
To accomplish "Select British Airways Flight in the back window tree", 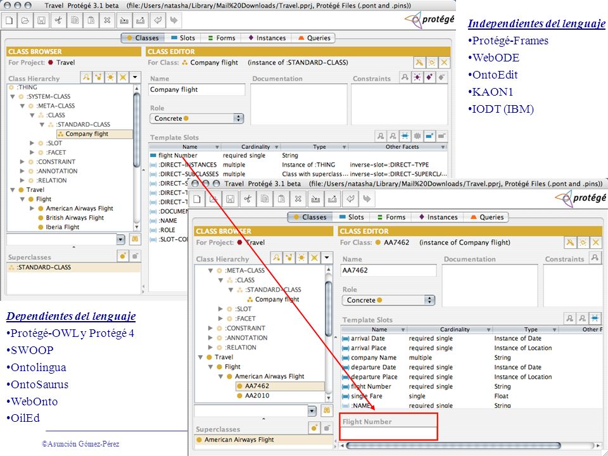I will [75, 217].
